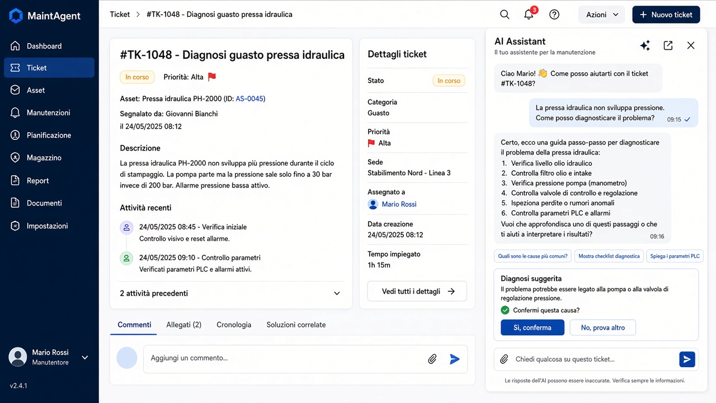Viewport: 716px width, 403px height.
Task: Click Vedi tutti i dettagli button
Action: pos(417,291)
